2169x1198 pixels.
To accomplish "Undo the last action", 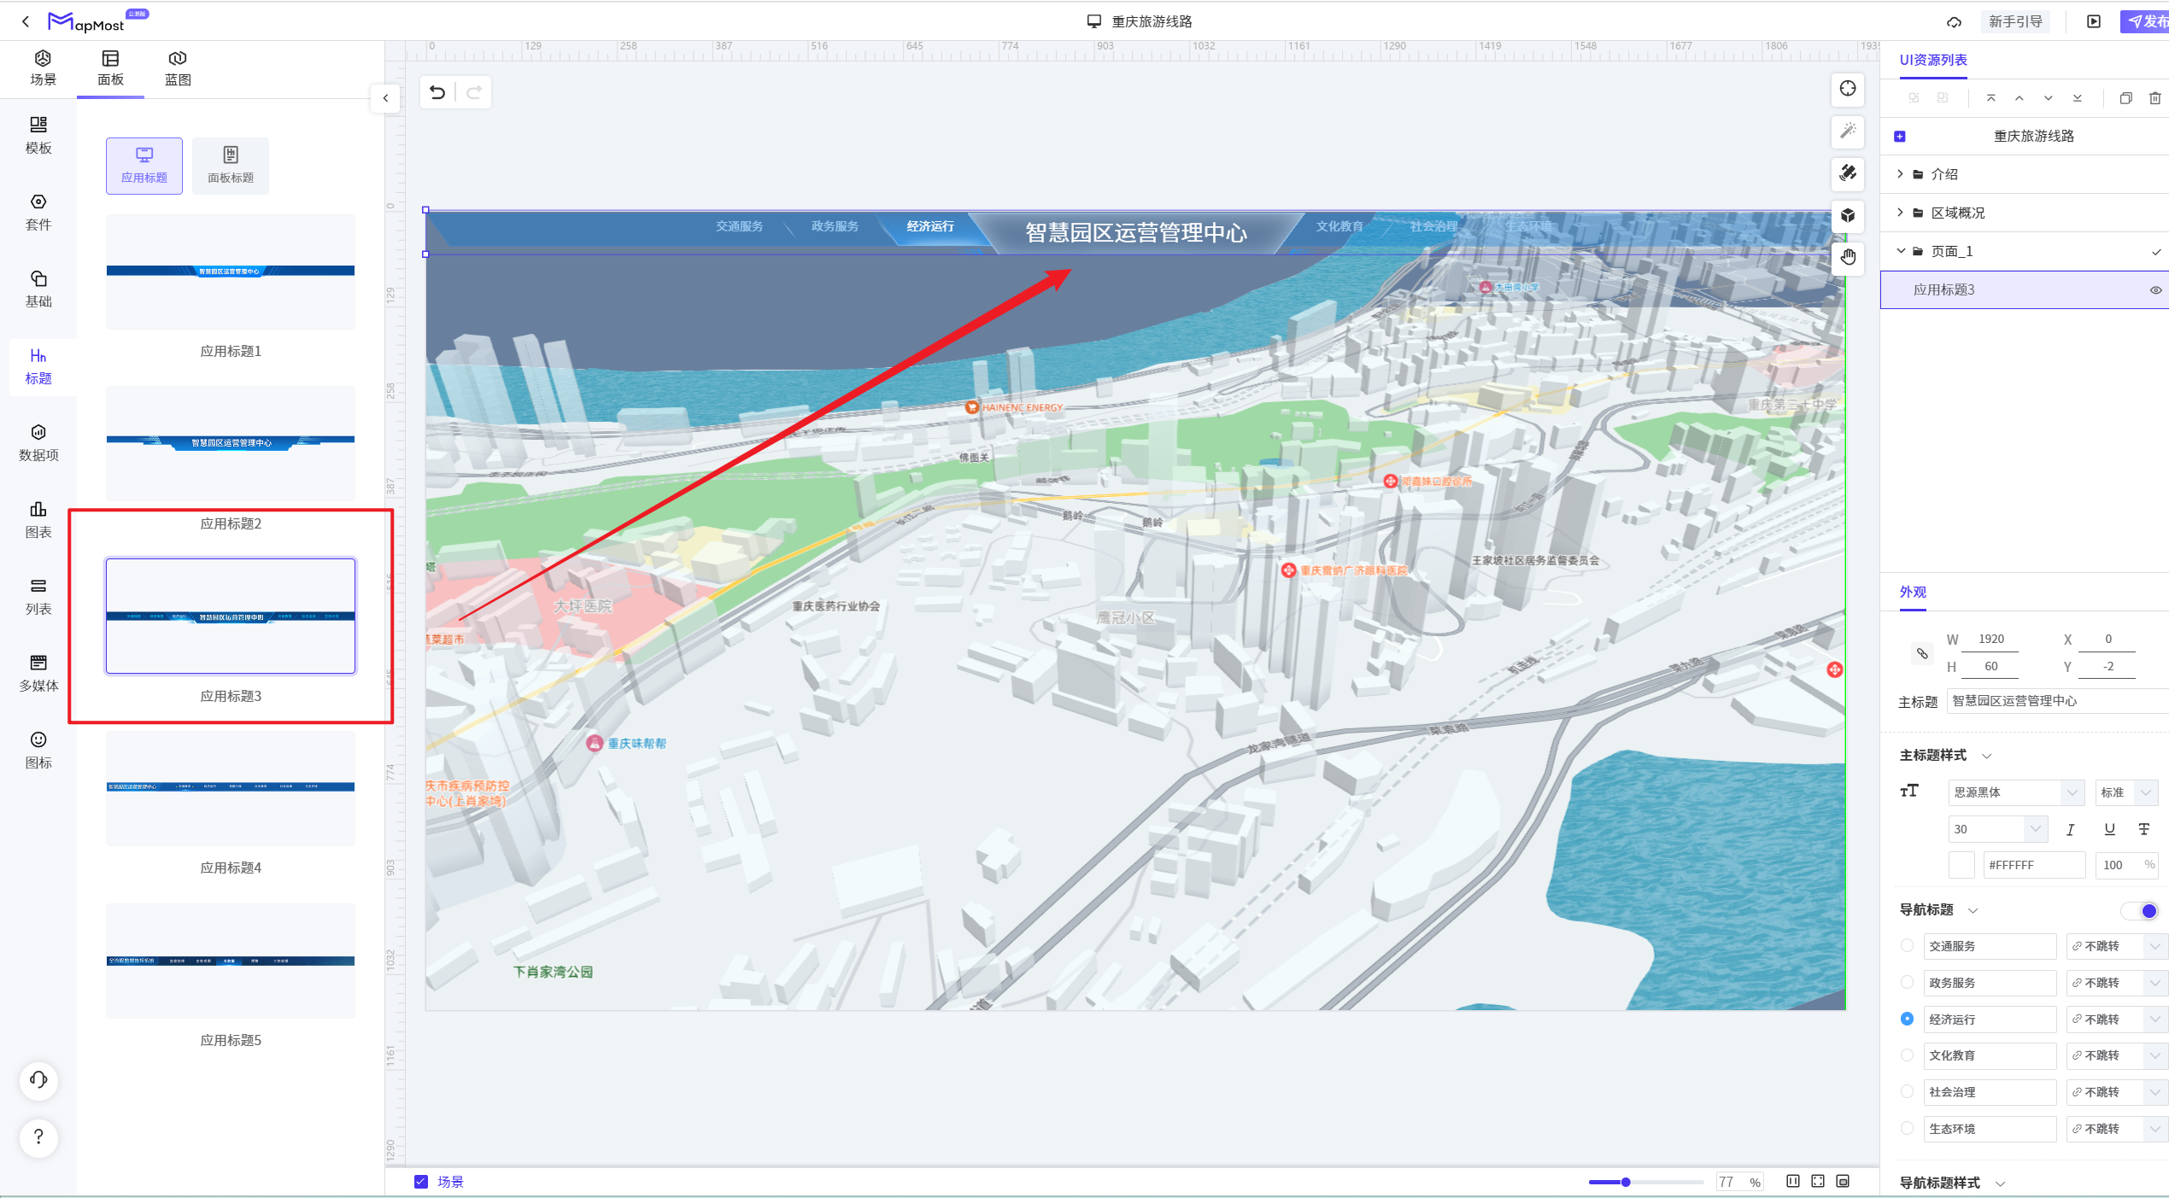I will 437,92.
